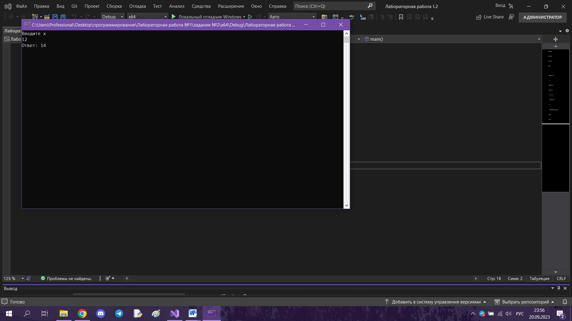Click the console scrollbar down arrow

(346, 205)
